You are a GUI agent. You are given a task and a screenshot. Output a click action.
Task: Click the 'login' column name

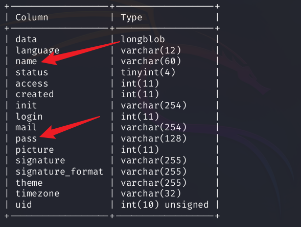(x=29, y=117)
